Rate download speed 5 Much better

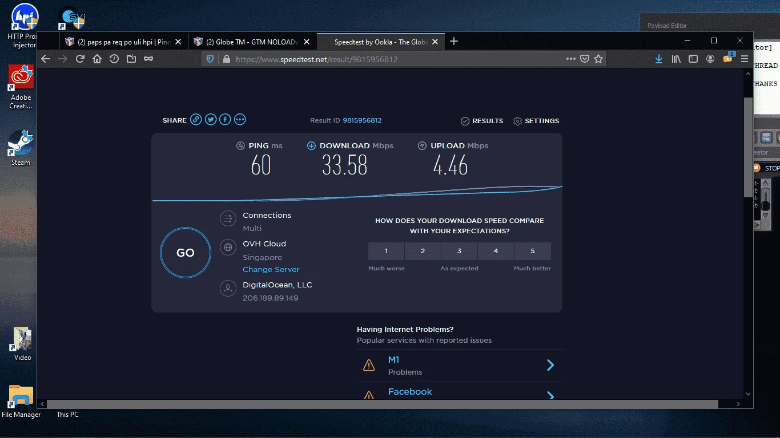(x=533, y=251)
